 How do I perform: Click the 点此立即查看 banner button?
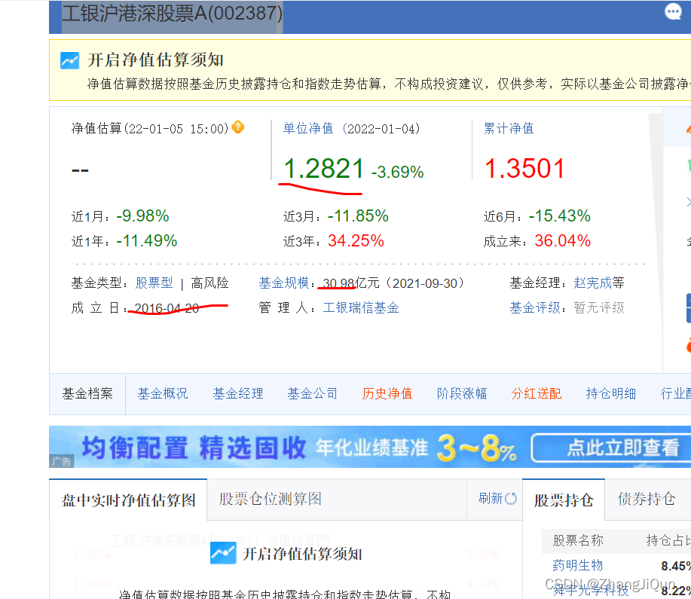pyautogui.click(x=613, y=448)
